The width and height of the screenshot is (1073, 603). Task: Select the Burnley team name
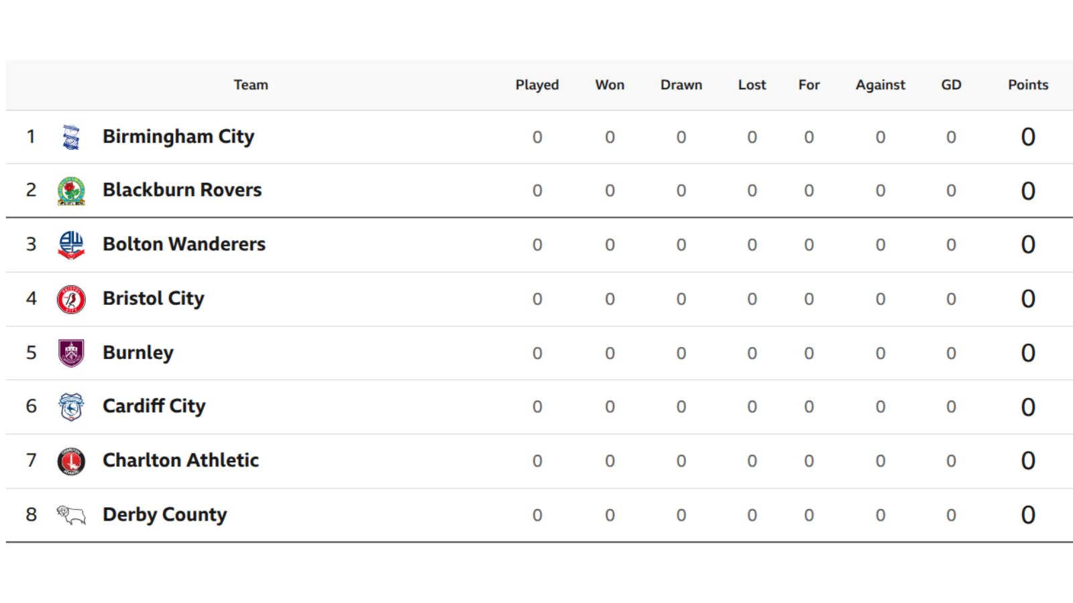tap(138, 353)
